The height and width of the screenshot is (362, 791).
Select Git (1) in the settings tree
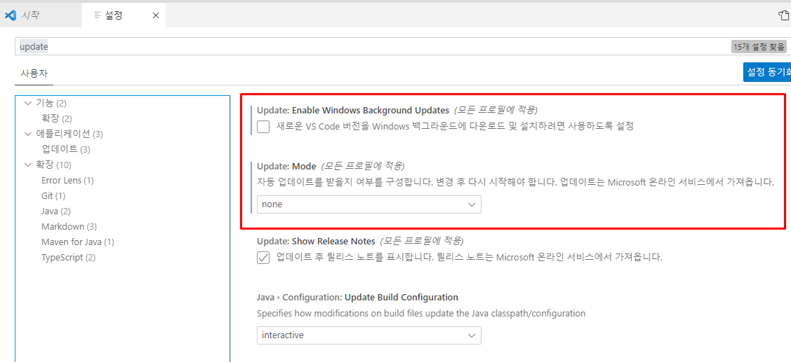point(53,195)
